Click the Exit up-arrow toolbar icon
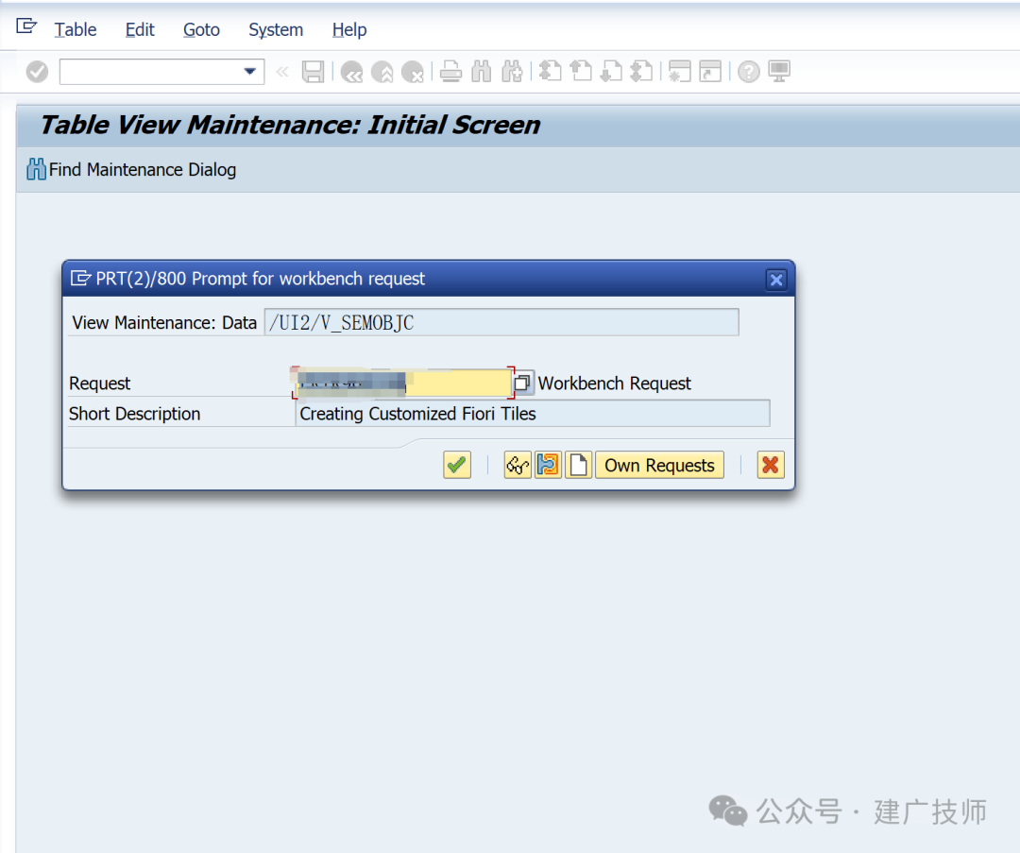 point(382,72)
